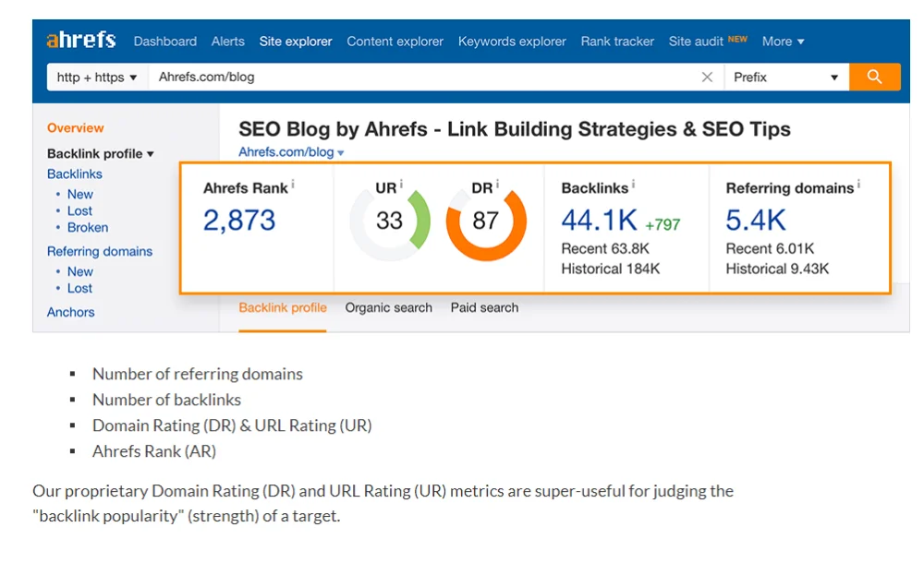924x575 pixels.
Task: Click info icon beside Referring domains heading
Action: point(858,185)
